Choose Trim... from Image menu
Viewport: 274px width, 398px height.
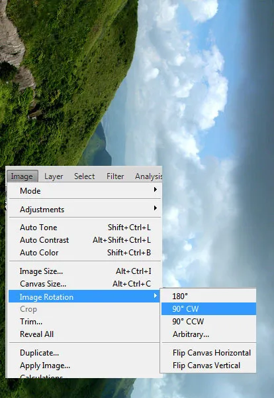85,322
